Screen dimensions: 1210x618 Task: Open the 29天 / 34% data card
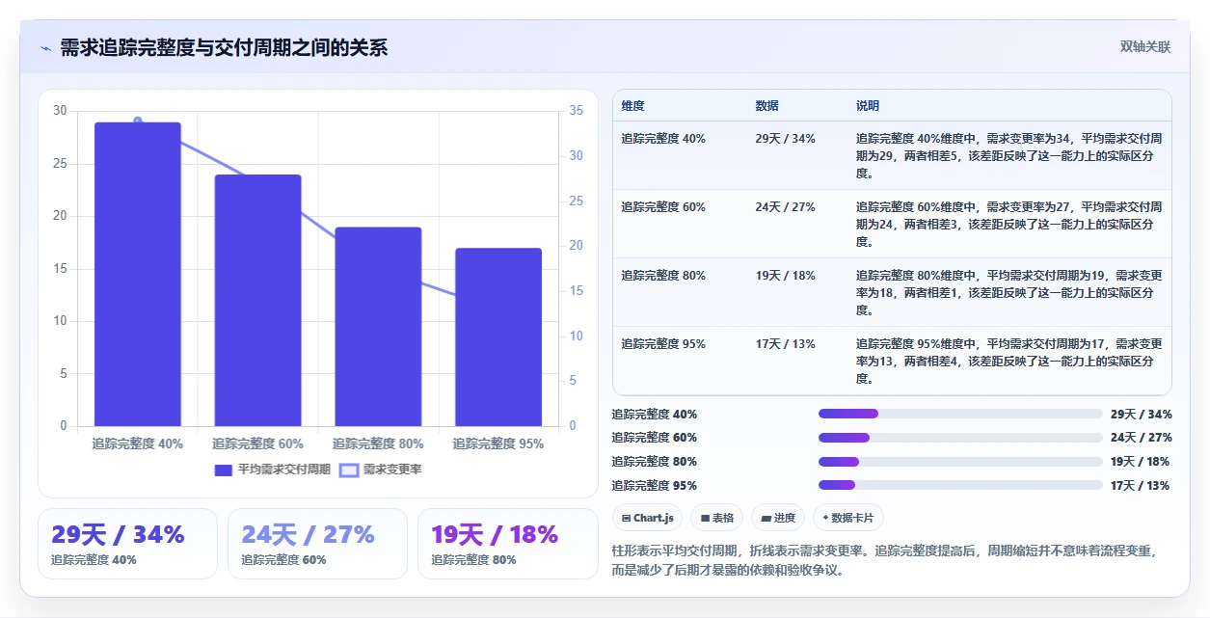click(x=127, y=544)
